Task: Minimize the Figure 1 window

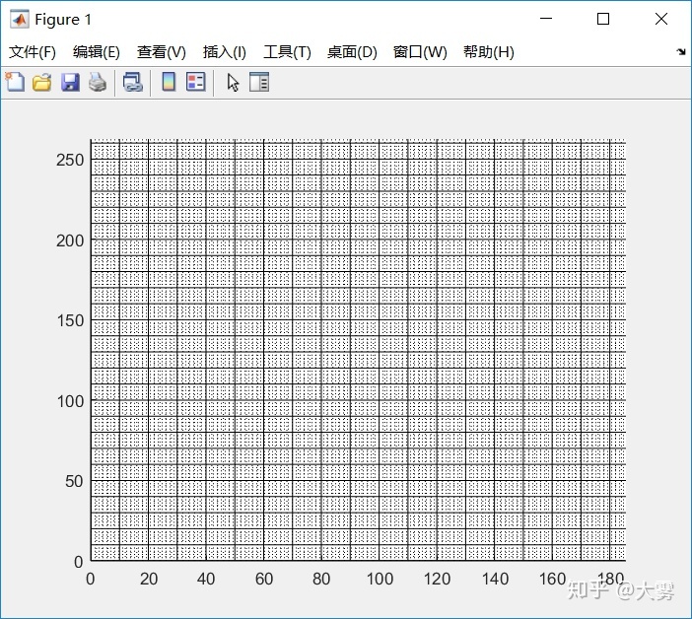Action: 546,19
